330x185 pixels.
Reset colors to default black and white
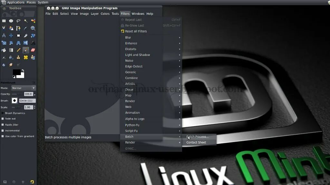coord(14,77)
